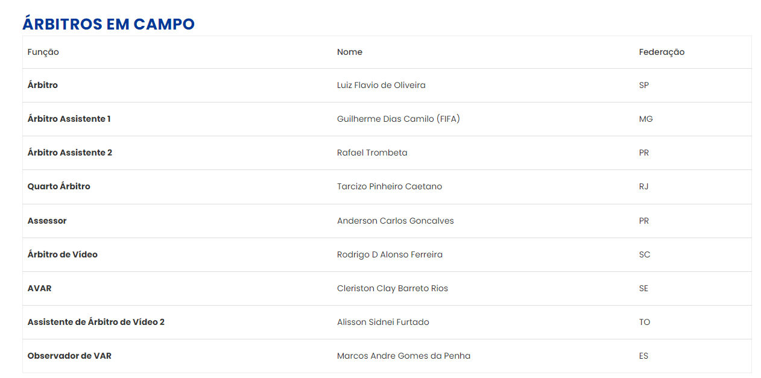Select the Função column header
Screen dimensions: 761x378
pos(43,52)
